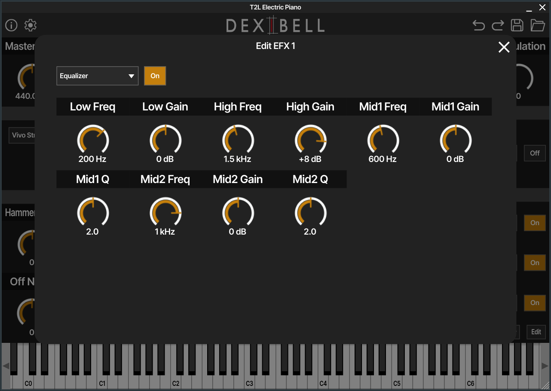This screenshot has height=391, width=551.
Task: Click the Mid2 Freq knob at 1 kHz
Action: click(165, 213)
